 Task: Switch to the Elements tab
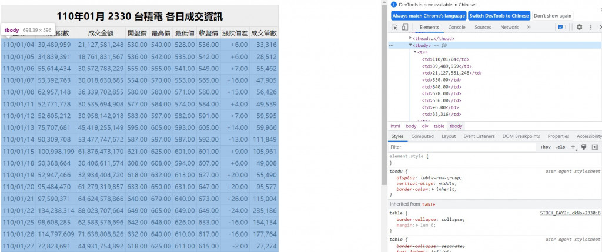click(x=429, y=27)
